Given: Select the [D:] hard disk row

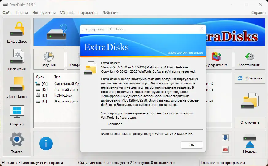Looking at the screenshot, I should [x=57, y=90].
